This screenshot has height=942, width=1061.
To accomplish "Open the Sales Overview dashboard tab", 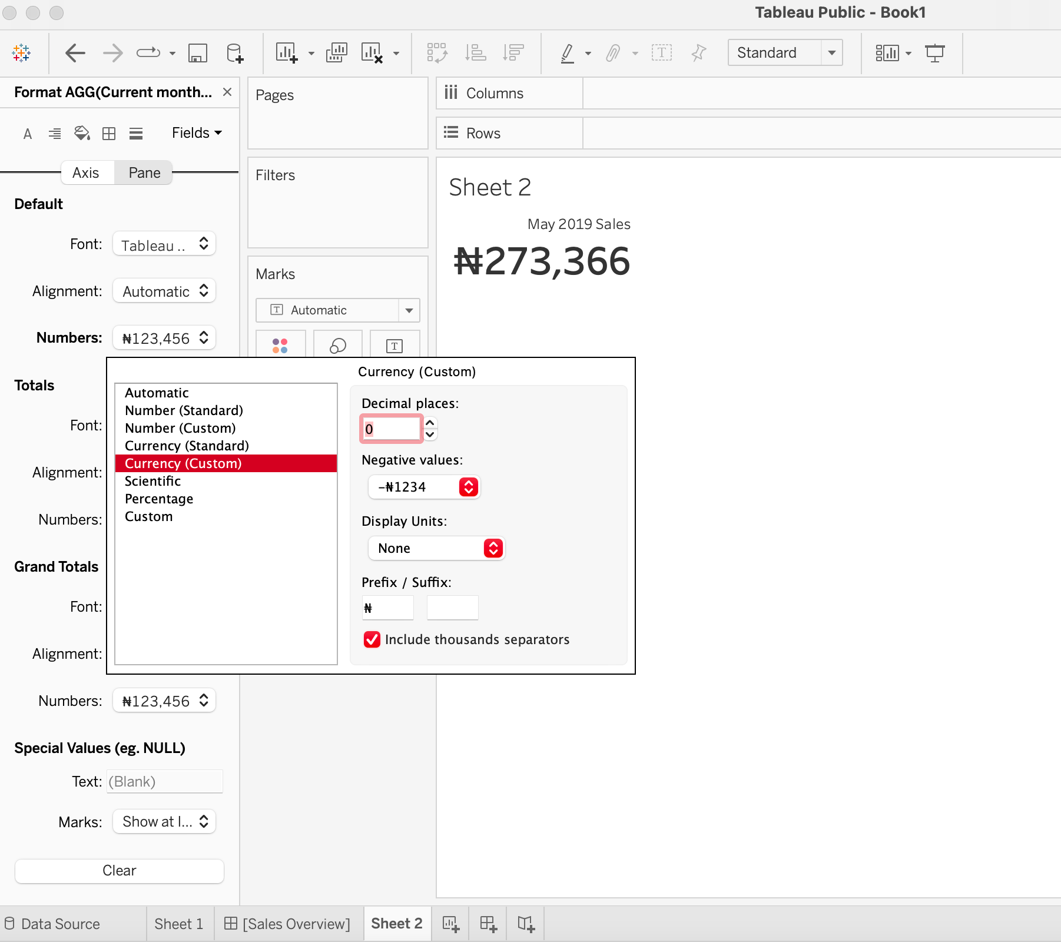I will [x=288, y=924].
